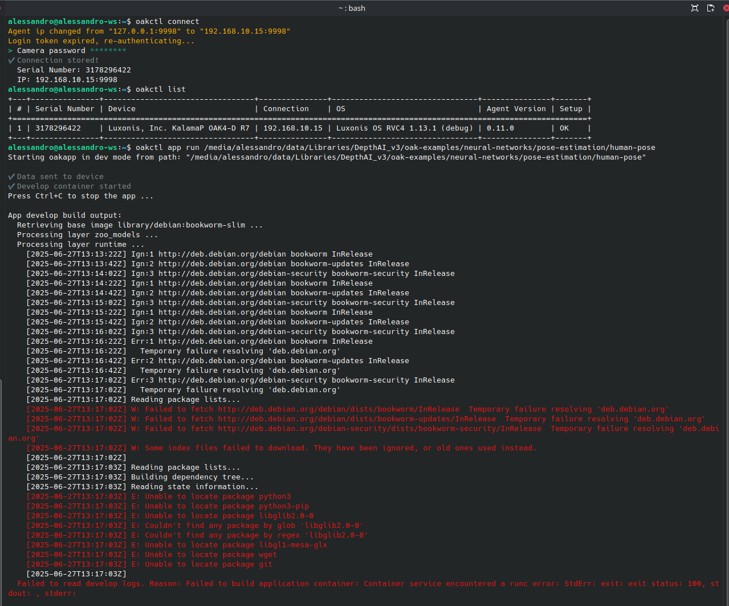The width and height of the screenshot is (729, 606).
Task: Click the '192.168.10.15' Connection table cell
Action: 292,128
